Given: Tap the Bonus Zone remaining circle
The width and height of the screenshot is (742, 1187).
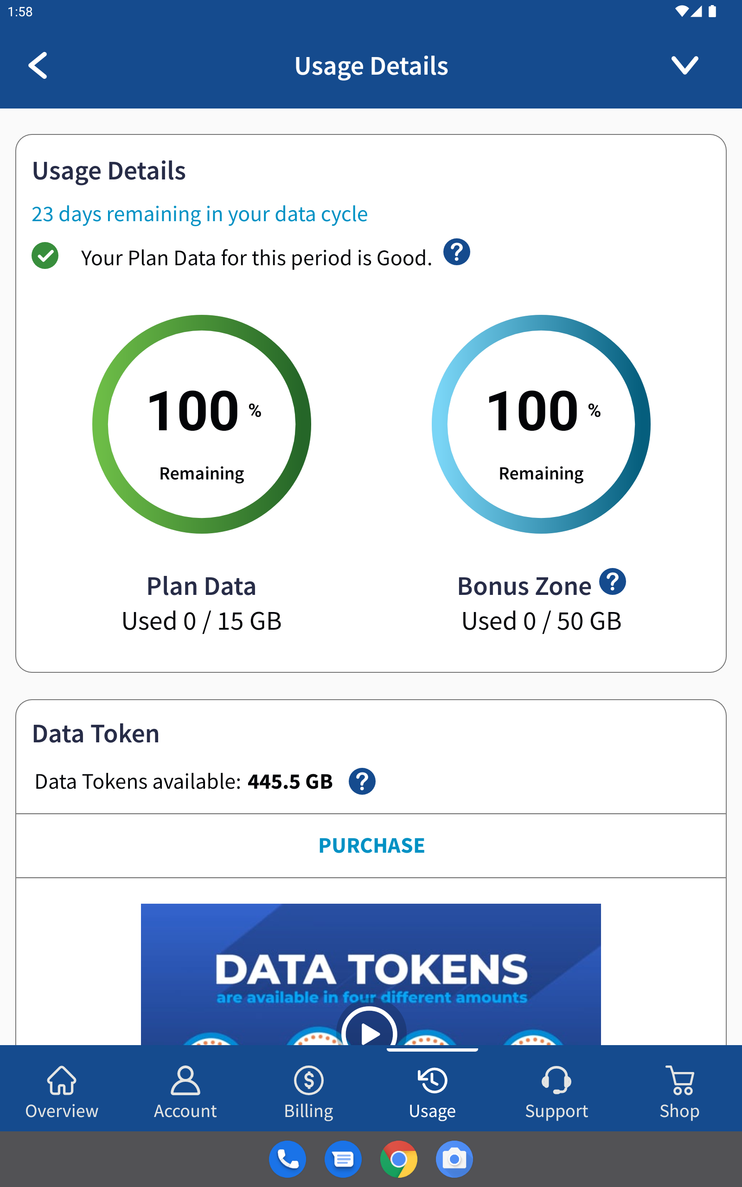Looking at the screenshot, I should coord(541,424).
